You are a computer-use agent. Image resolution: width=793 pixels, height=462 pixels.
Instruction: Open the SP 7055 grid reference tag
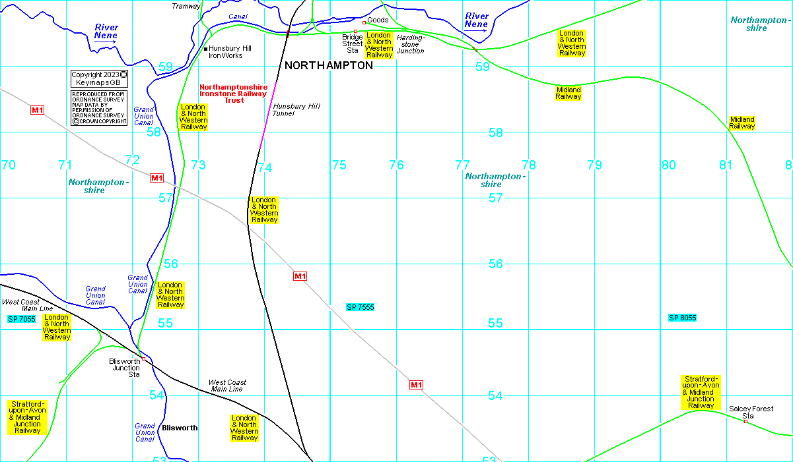point(21,319)
